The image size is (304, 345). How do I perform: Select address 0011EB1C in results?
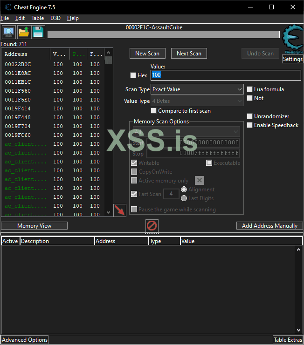(x=18, y=82)
